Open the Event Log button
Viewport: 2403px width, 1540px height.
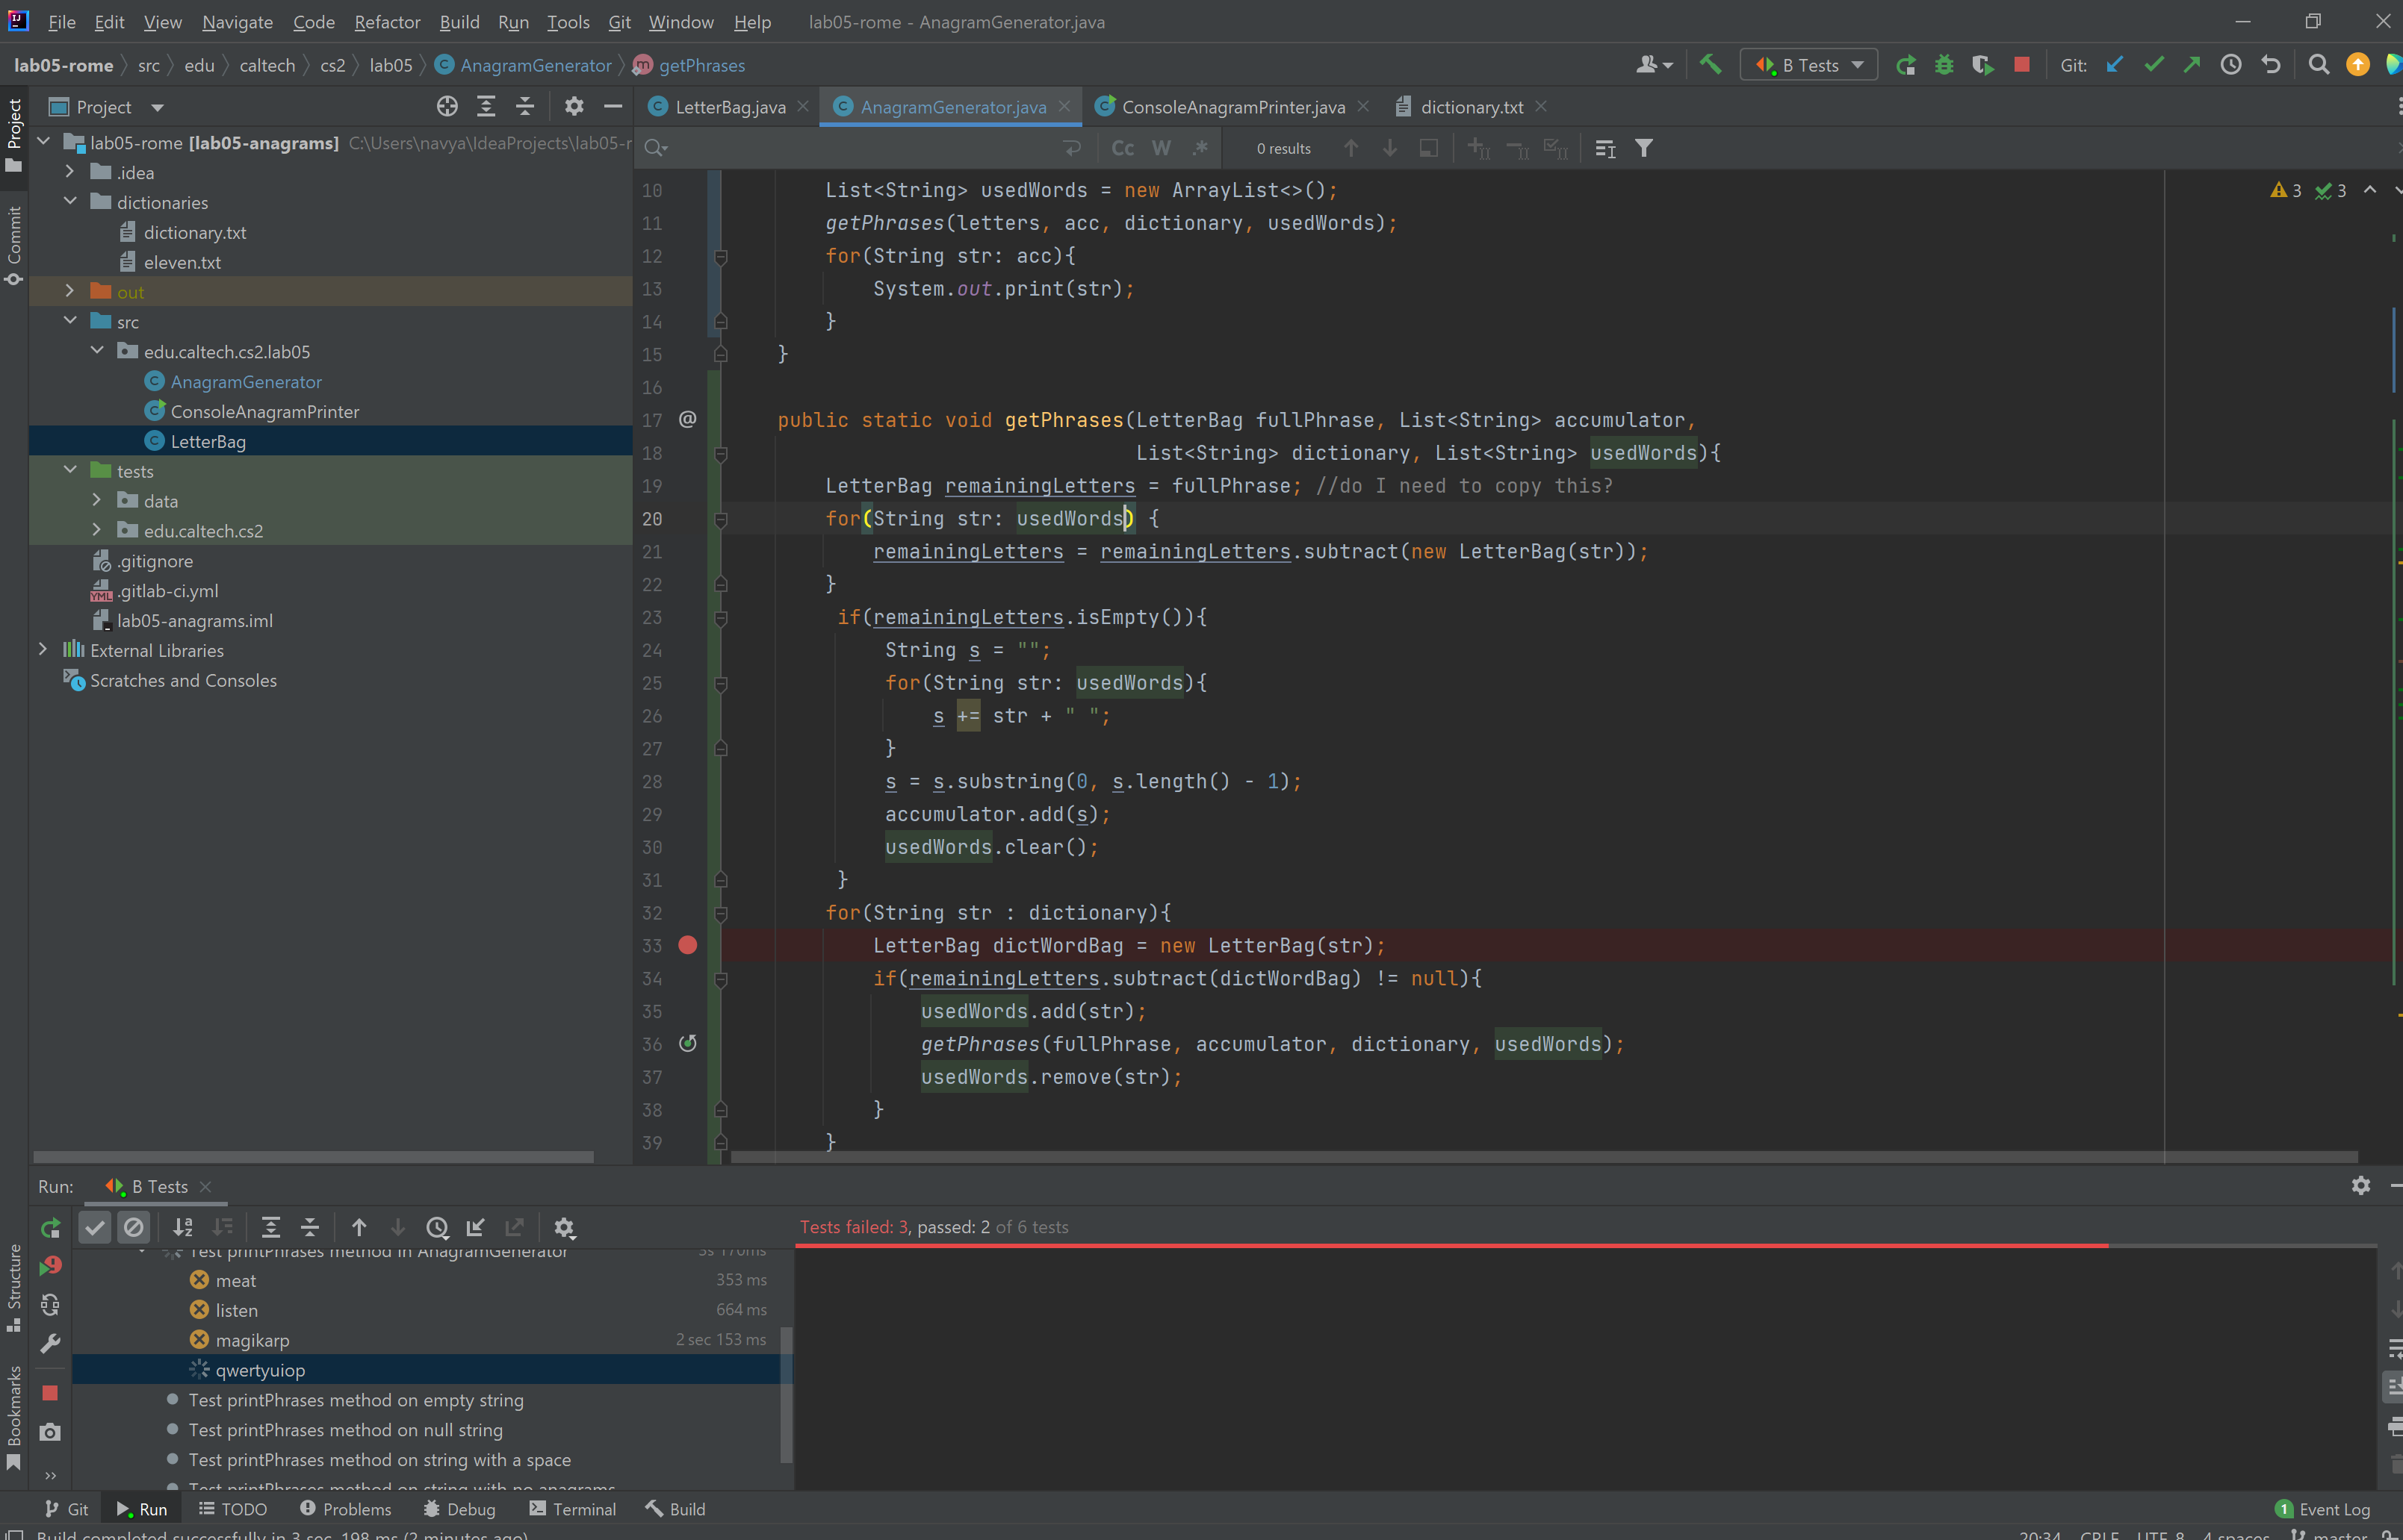click(x=2322, y=1508)
